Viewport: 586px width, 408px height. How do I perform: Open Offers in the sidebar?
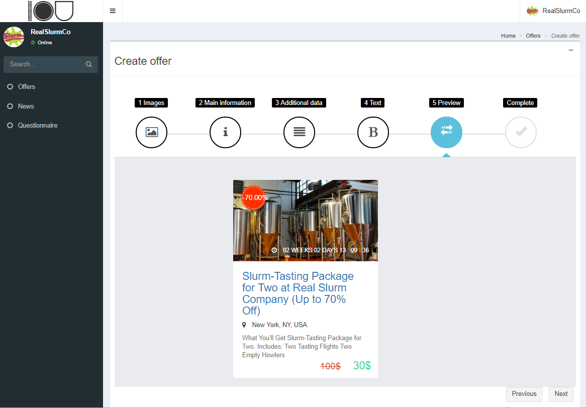pyautogui.click(x=27, y=87)
